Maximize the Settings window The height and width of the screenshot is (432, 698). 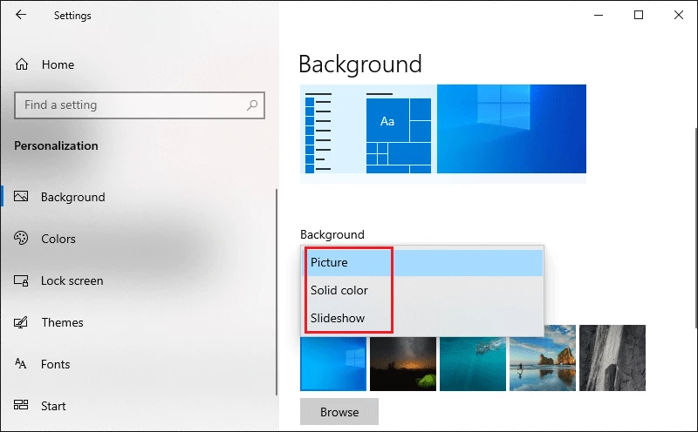click(639, 15)
